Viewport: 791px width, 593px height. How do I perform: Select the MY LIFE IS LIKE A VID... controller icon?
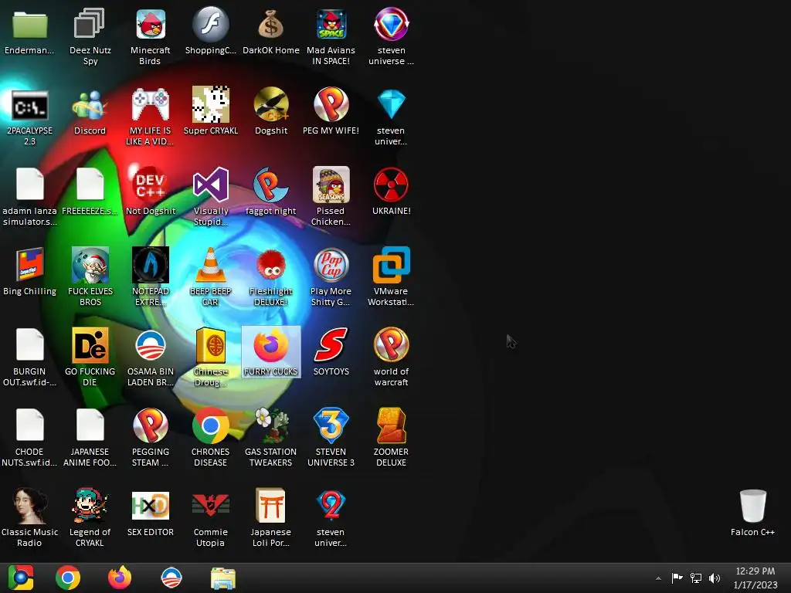[x=151, y=106]
